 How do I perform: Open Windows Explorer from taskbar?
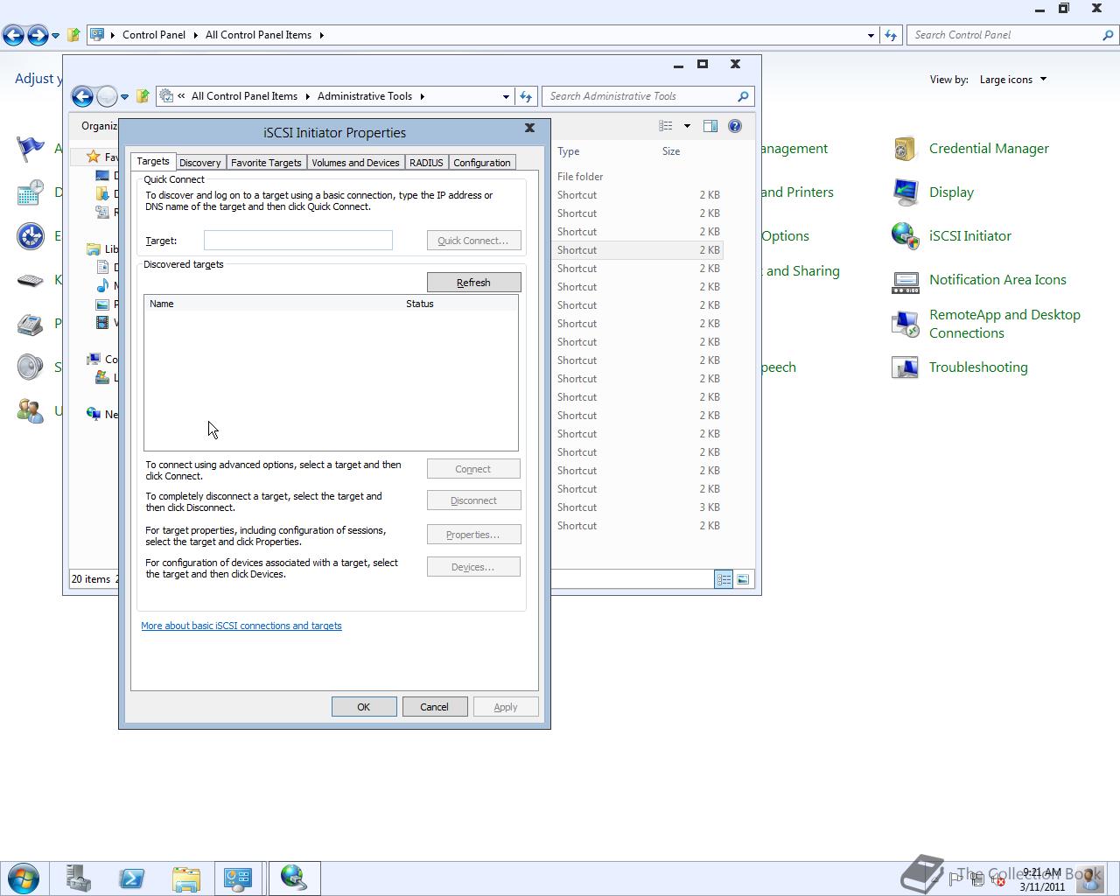[185, 878]
